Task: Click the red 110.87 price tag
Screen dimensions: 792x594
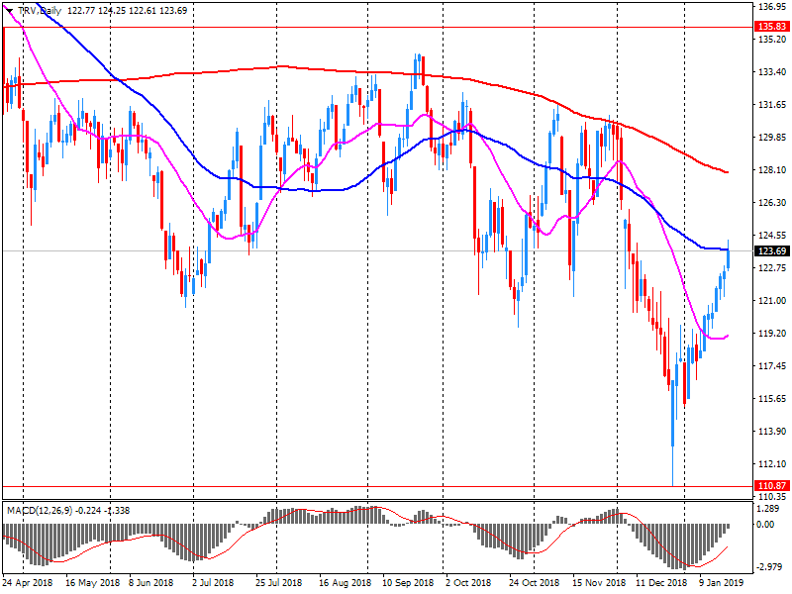Action: click(772, 486)
